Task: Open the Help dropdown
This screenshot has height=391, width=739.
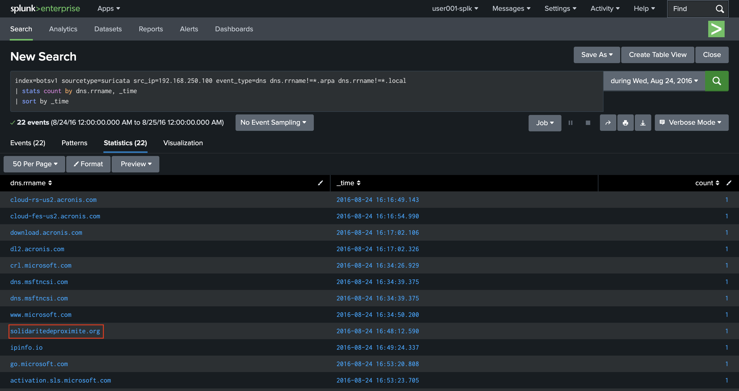Action: 644,9
